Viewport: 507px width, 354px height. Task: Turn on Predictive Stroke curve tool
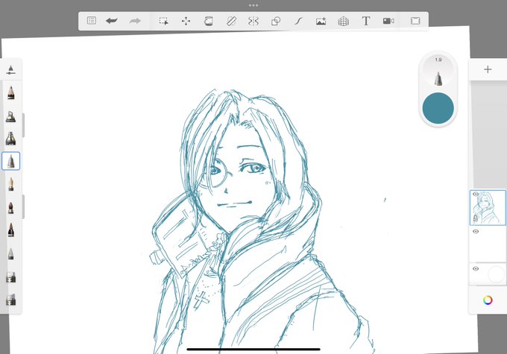point(298,21)
